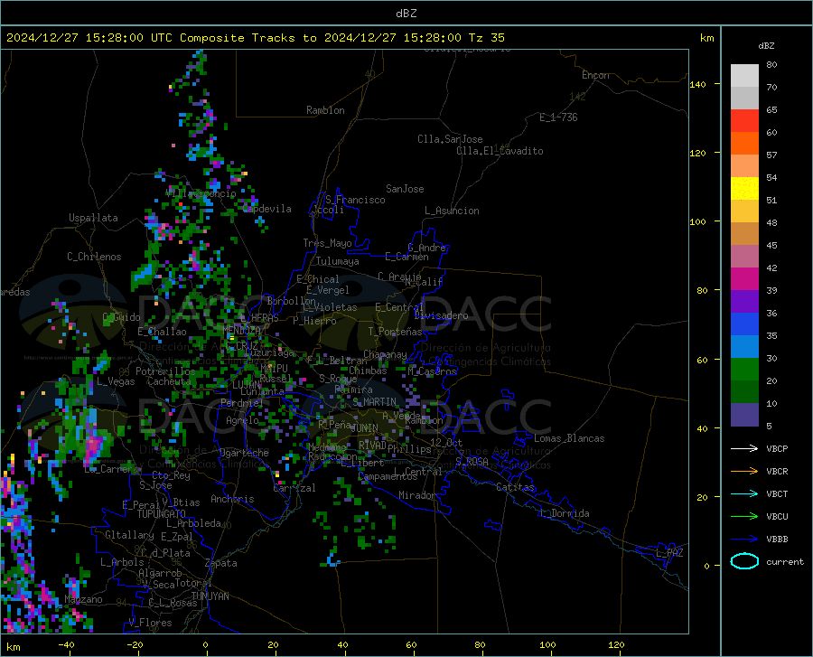Click the L_PAZ label on map
The height and width of the screenshot is (657, 813).
click(x=669, y=553)
